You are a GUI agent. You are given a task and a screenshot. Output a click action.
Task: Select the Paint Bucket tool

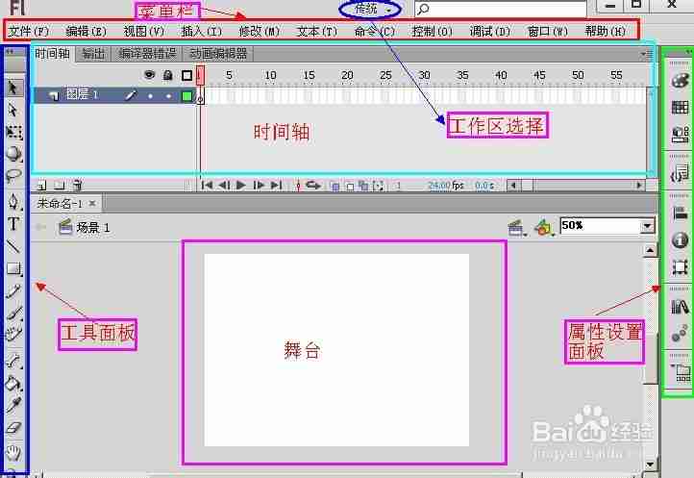[13, 383]
